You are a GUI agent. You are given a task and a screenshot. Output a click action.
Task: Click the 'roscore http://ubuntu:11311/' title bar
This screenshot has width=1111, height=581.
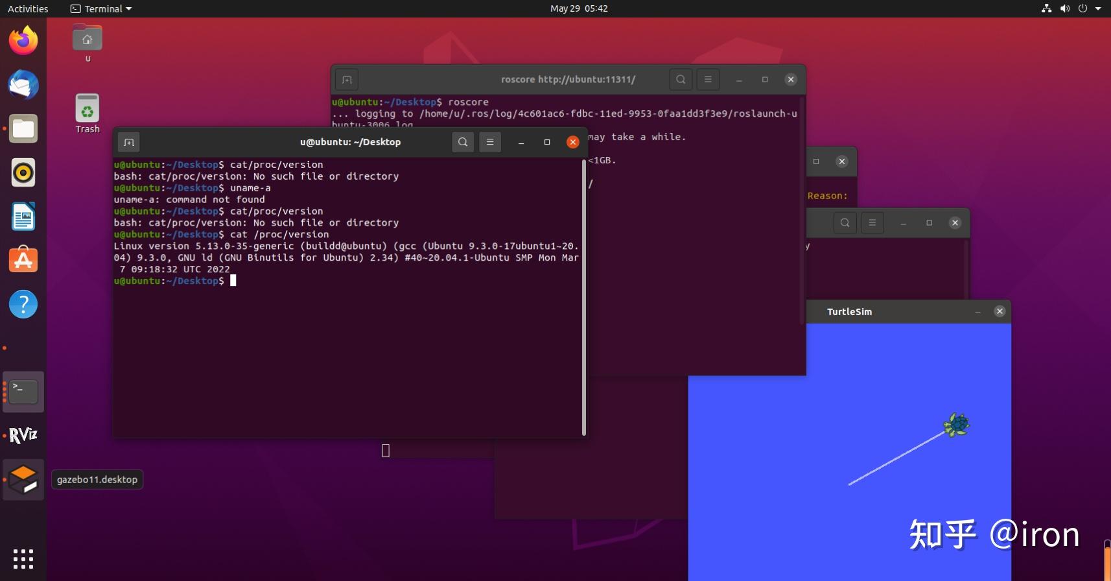pos(568,80)
